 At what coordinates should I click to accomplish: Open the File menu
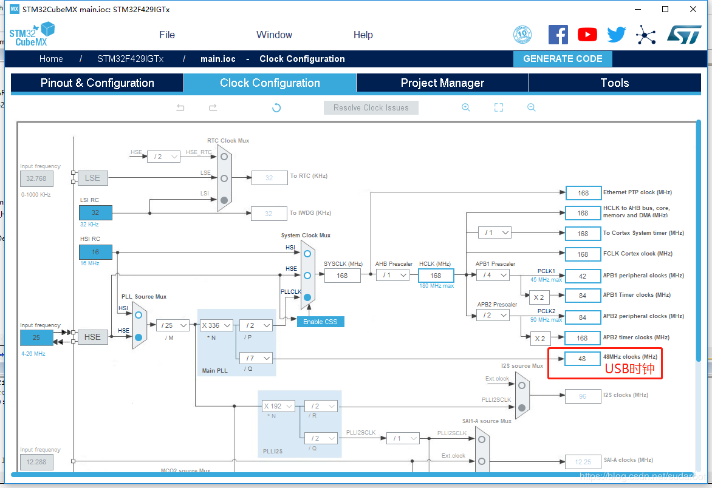click(166, 35)
